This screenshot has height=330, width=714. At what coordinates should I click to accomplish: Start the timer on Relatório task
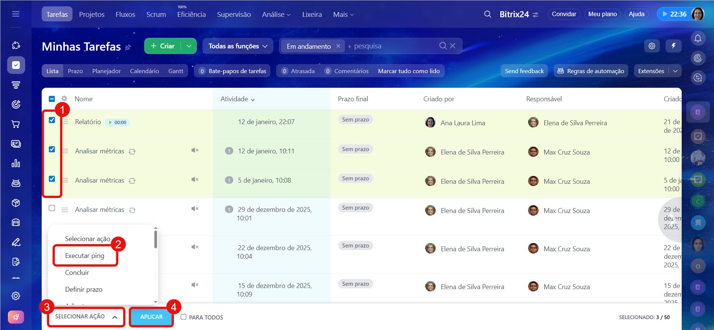[x=110, y=123]
